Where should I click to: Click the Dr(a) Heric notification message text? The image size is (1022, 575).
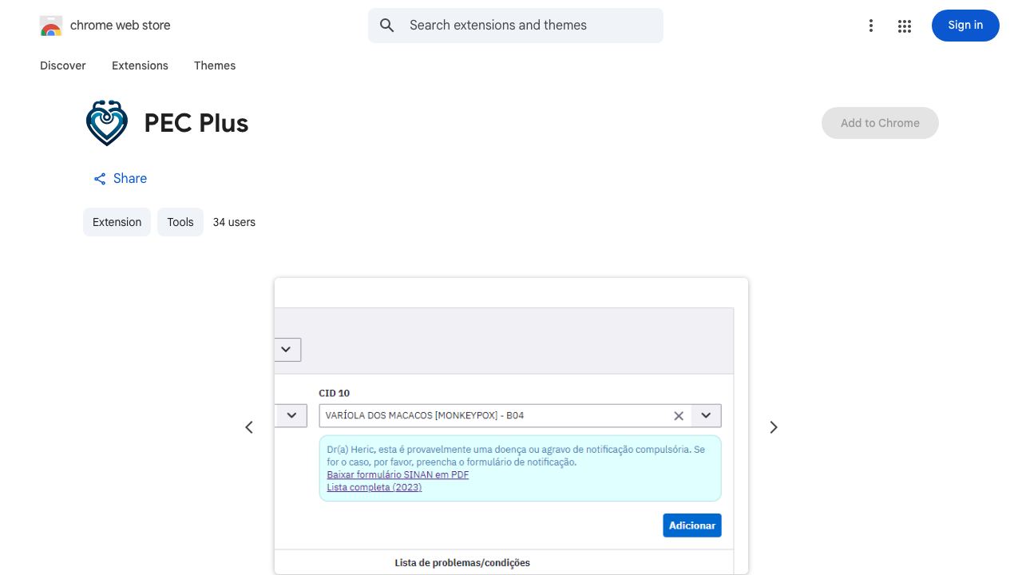(516, 455)
